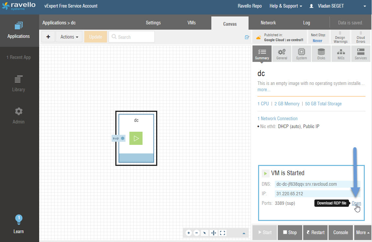Expand the More options menu

coord(362,232)
